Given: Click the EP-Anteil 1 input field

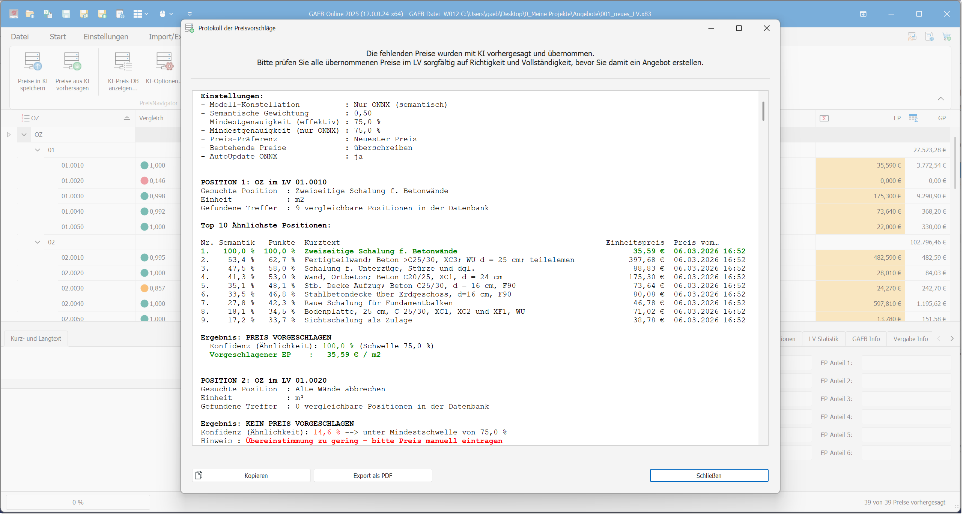Looking at the screenshot, I should [x=906, y=363].
